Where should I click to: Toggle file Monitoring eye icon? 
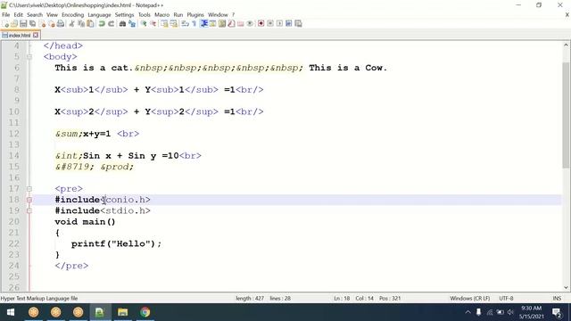(x=250, y=24)
